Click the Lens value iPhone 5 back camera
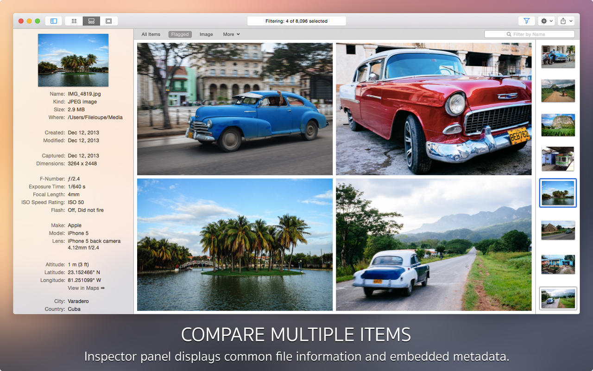The image size is (593, 371). pyautogui.click(x=94, y=241)
